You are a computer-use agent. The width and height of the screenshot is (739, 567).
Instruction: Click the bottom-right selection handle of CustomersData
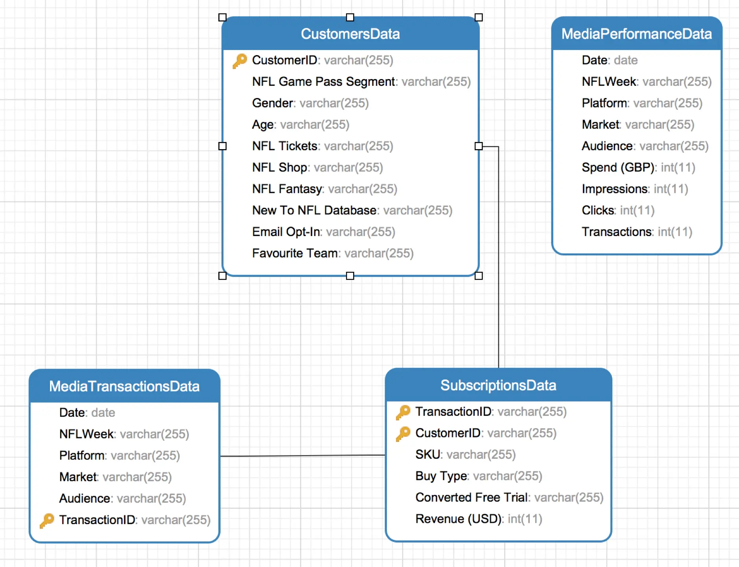[x=479, y=276]
